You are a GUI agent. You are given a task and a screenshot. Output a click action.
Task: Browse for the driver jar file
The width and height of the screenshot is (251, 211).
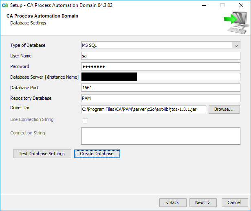coord(224,109)
